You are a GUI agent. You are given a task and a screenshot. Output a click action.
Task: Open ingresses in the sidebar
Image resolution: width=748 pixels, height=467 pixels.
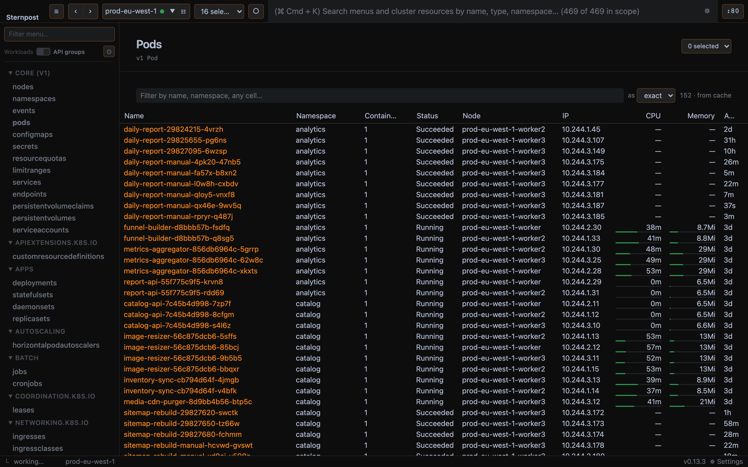tap(29, 436)
